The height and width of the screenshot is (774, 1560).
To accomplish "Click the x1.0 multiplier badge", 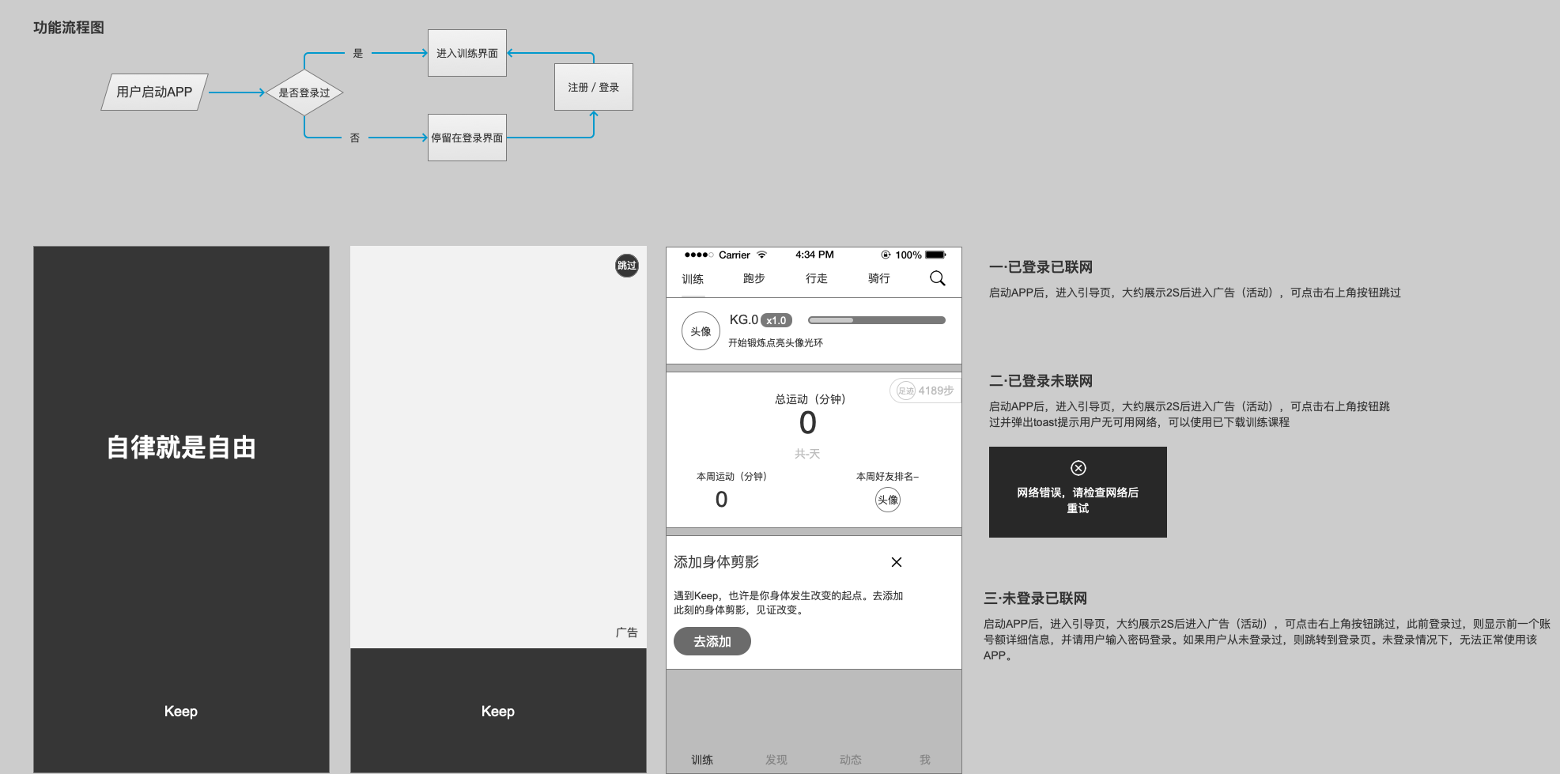I will [x=776, y=320].
